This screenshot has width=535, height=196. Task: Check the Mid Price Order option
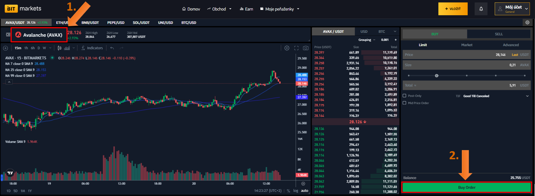point(405,103)
